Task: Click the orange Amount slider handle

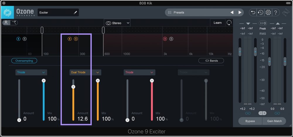Action: 74,87
